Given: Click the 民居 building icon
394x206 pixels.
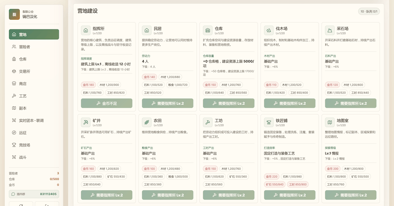Looking at the screenshot, I should (x=147, y=30).
